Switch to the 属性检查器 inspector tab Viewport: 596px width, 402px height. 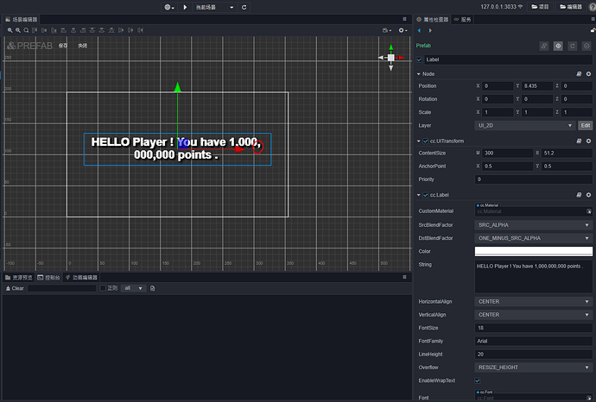pos(432,19)
